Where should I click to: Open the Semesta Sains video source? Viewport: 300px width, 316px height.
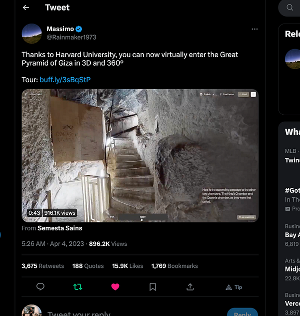[x=60, y=228]
